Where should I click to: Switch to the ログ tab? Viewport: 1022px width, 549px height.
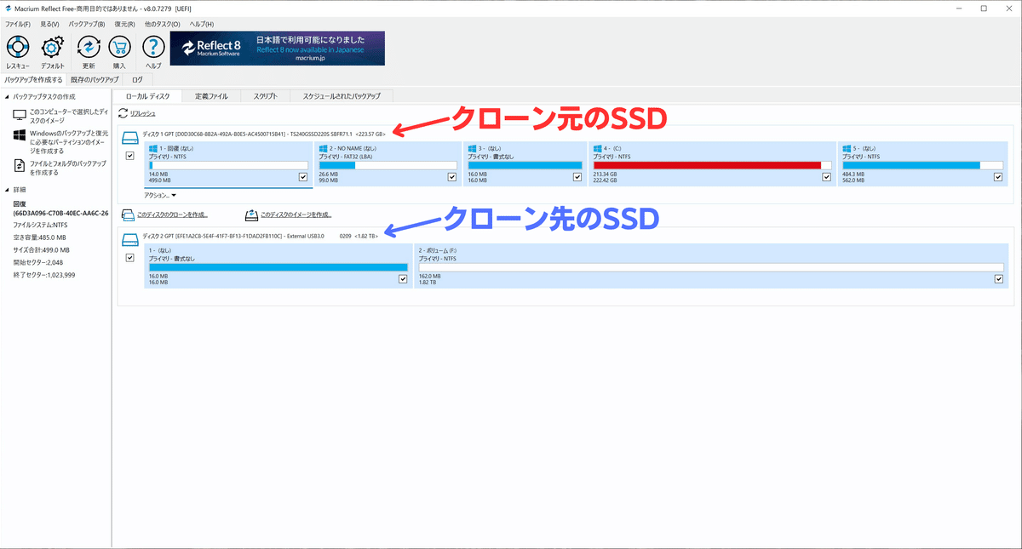pyautogui.click(x=137, y=80)
